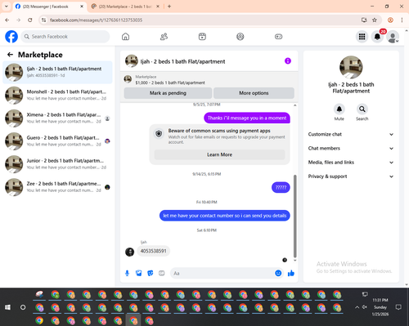This screenshot has height=326, width=409.
Task: Send a thumbs-up like
Action: click(291, 273)
